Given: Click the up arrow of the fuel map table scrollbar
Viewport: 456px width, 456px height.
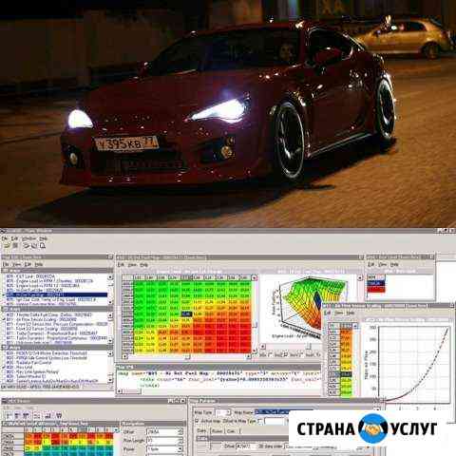Looking at the screenshot, I should point(255,278).
